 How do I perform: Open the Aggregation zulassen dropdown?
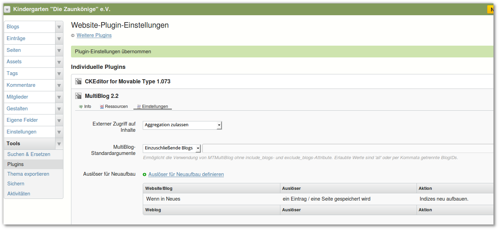(x=182, y=125)
